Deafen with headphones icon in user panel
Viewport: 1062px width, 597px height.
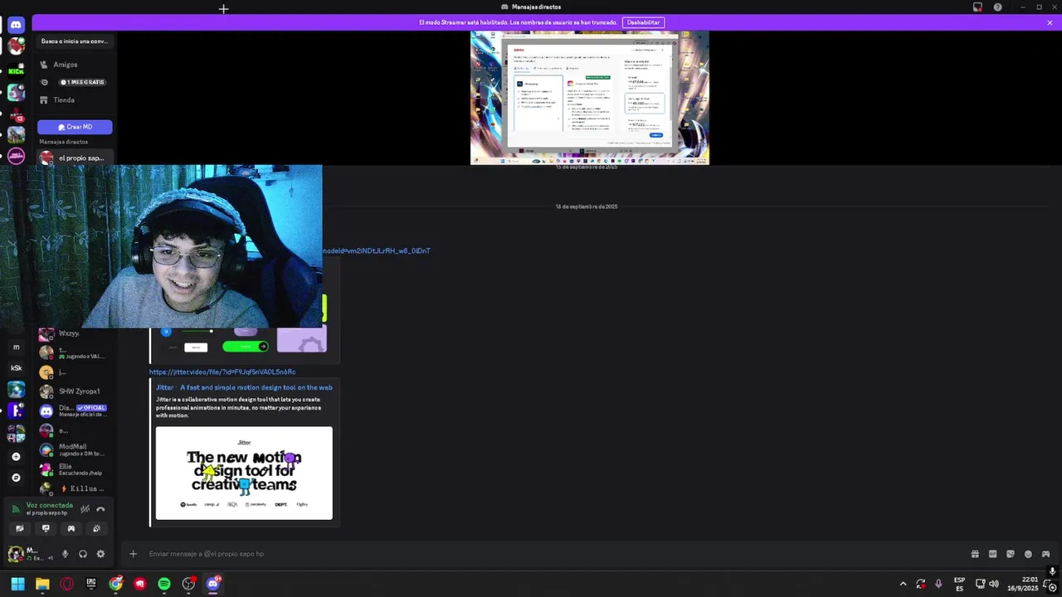click(83, 554)
